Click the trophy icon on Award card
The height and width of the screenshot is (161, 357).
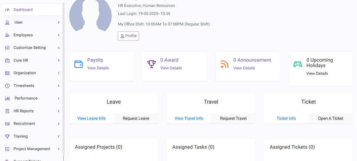151,64
